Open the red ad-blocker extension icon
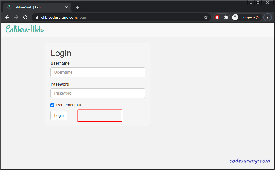The image size is (275, 170). click(217, 17)
